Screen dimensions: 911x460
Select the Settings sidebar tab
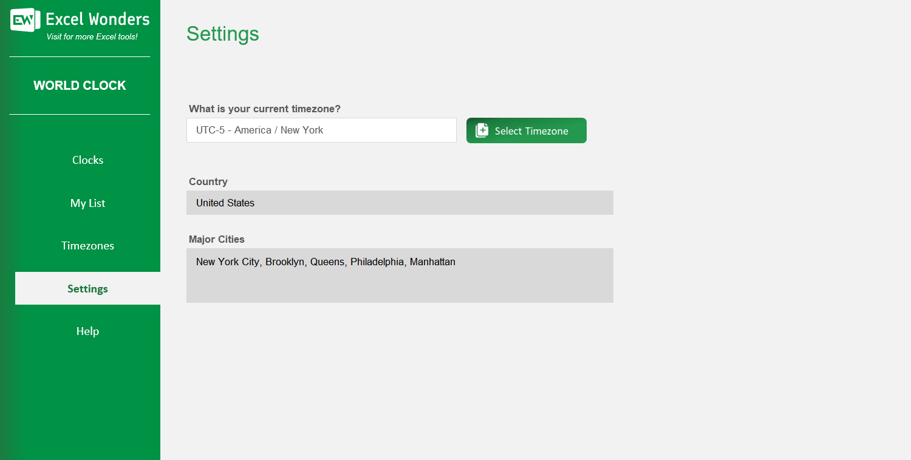point(87,289)
